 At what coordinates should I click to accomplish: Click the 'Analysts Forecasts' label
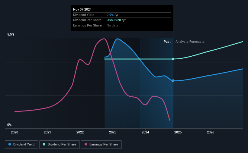click(190, 42)
